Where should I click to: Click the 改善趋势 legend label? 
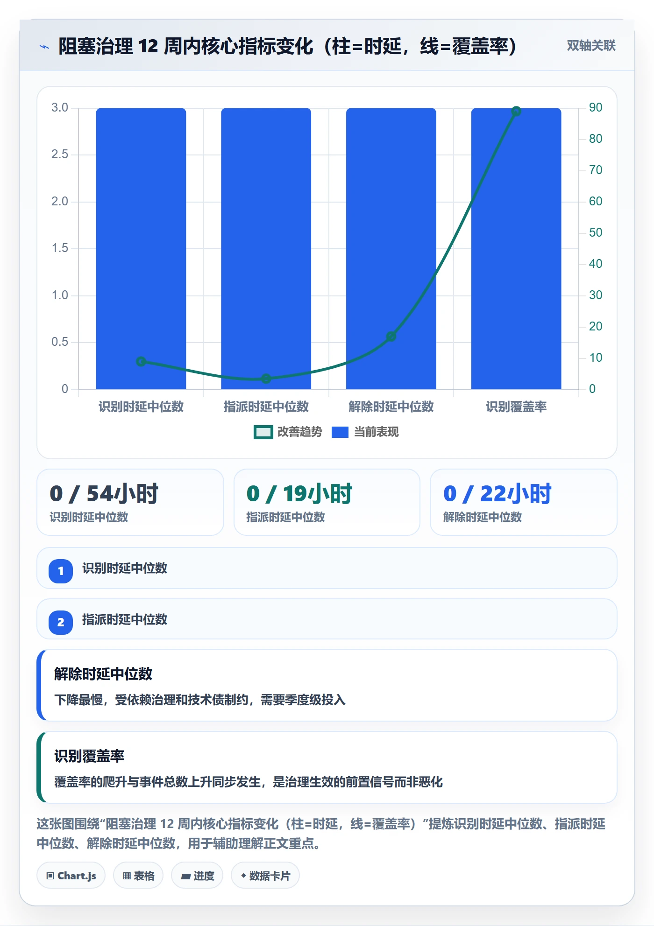click(299, 432)
